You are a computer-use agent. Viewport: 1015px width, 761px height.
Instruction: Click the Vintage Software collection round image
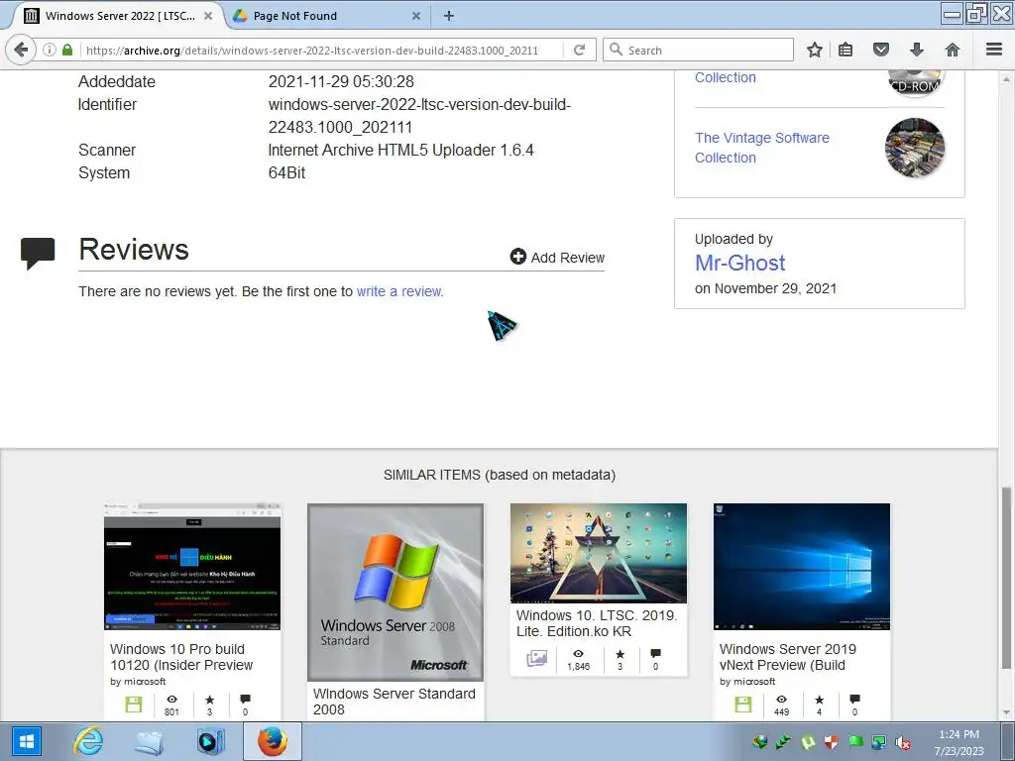(915, 148)
